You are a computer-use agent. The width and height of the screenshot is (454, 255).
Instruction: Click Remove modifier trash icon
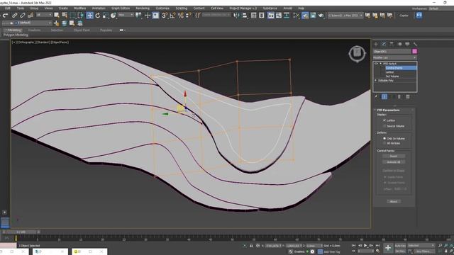(x=399, y=97)
